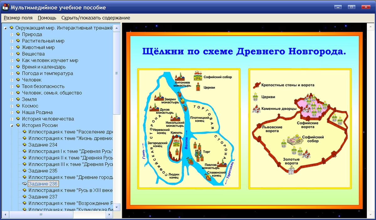Select the Церкви legend icon
The width and height of the screenshot is (376, 220).
point(255,97)
